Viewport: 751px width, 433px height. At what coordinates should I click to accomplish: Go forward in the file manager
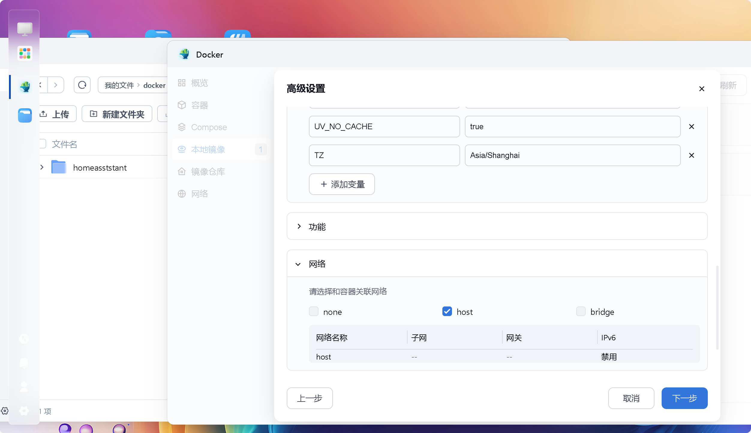pyautogui.click(x=55, y=85)
